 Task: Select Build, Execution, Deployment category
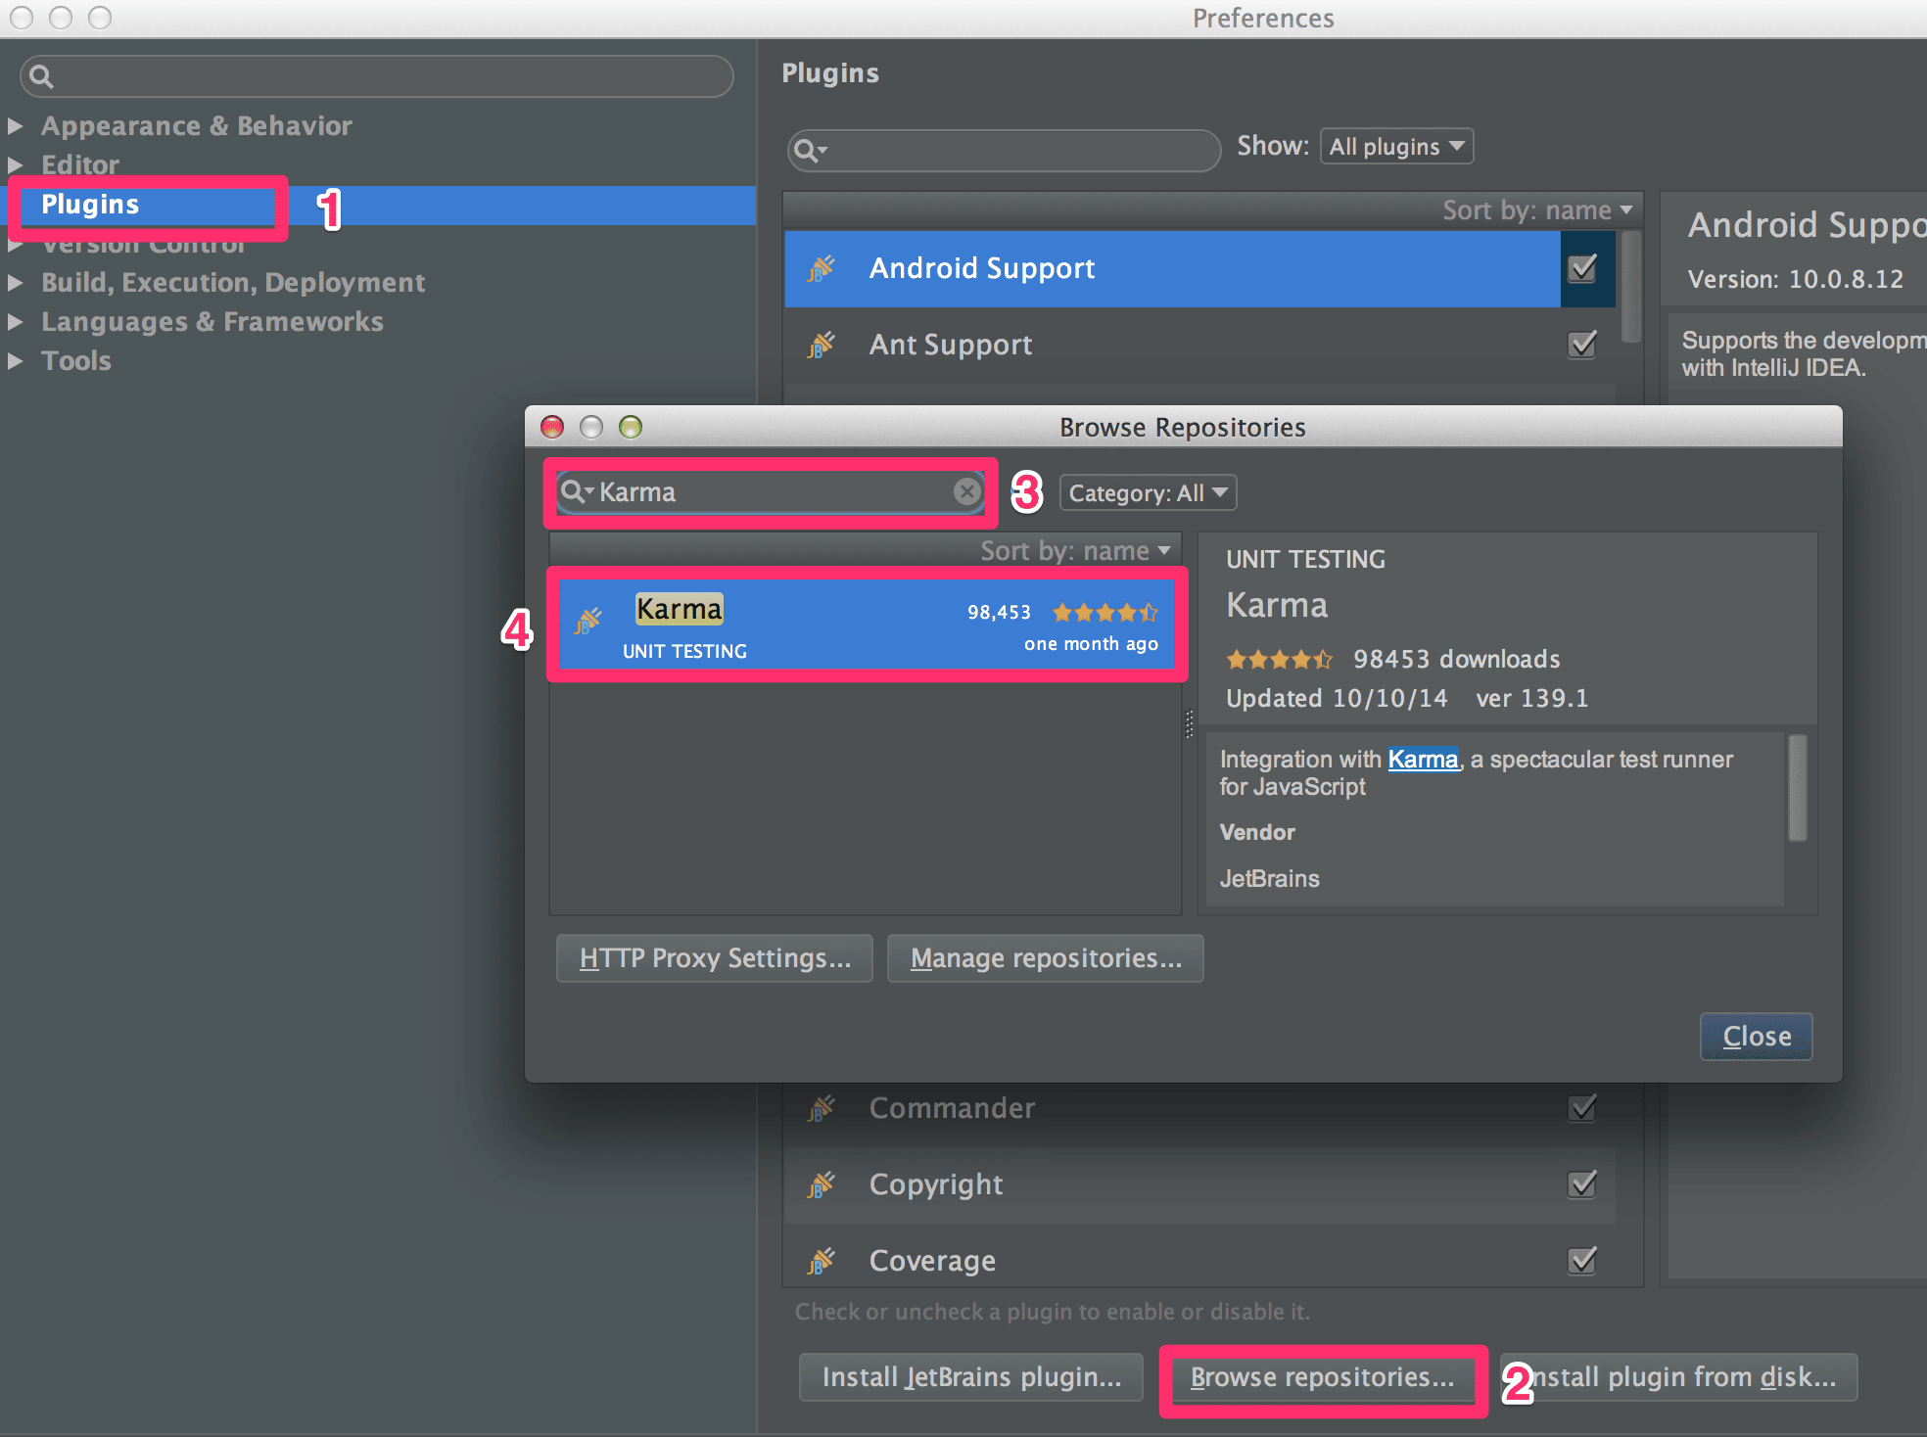(x=233, y=283)
